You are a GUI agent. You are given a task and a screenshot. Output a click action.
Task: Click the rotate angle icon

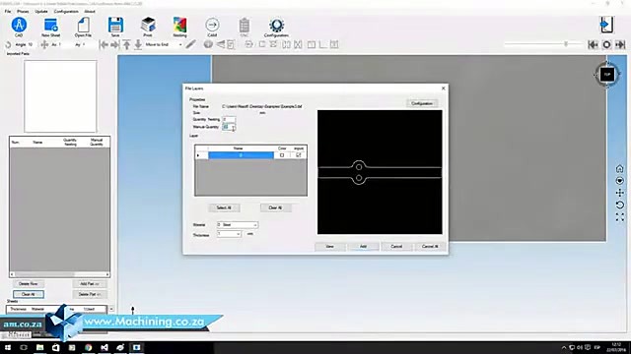click(x=8, y=44)
